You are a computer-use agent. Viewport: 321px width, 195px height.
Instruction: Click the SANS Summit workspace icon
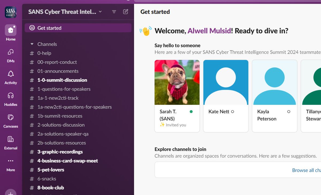[x=10, y=12]
